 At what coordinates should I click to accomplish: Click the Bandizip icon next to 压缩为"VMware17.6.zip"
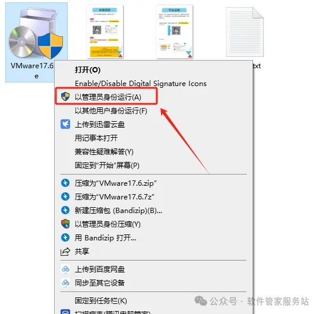click(65, 183)
